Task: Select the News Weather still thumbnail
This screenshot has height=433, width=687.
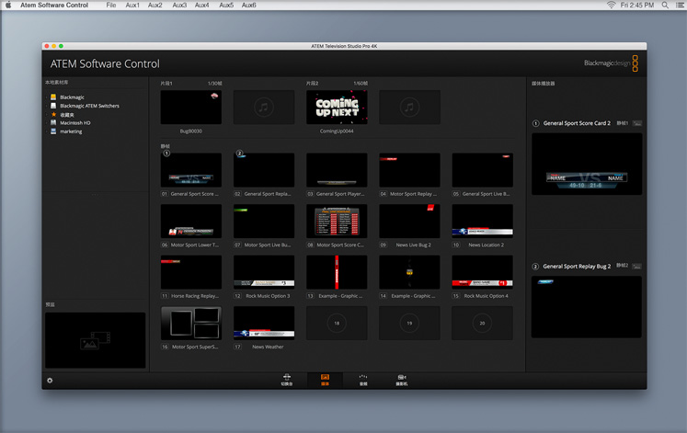Action: [263, 323]
